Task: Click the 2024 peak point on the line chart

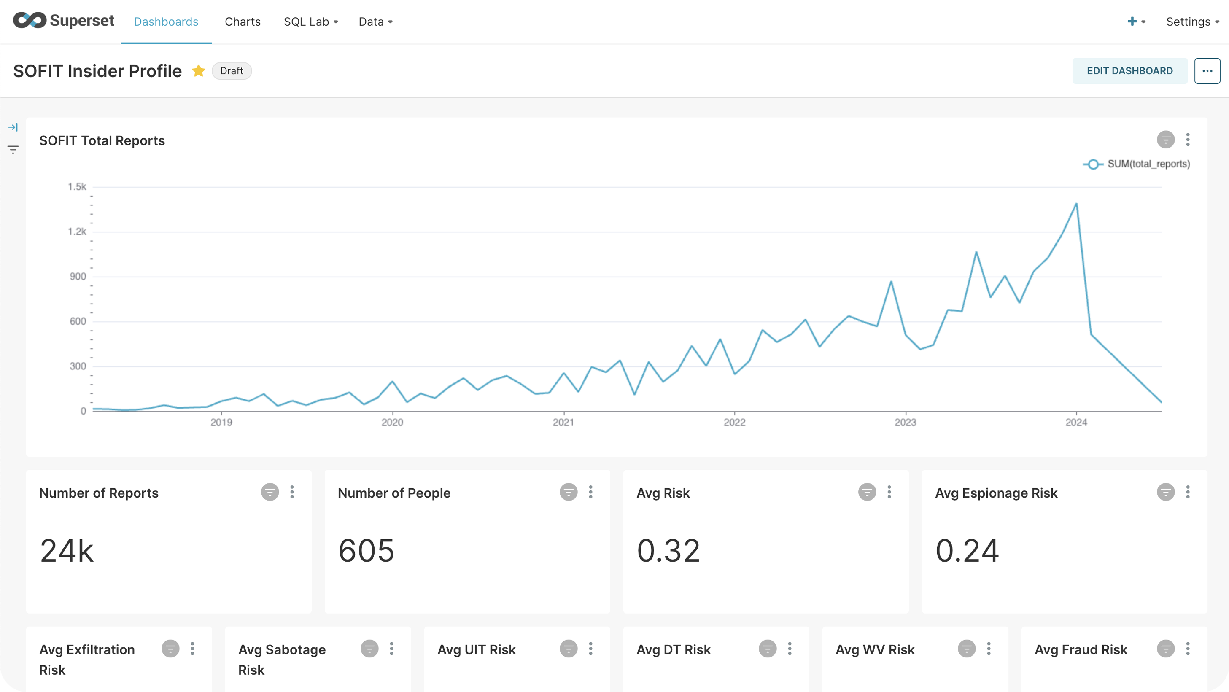Action: tap(1076, 204)
